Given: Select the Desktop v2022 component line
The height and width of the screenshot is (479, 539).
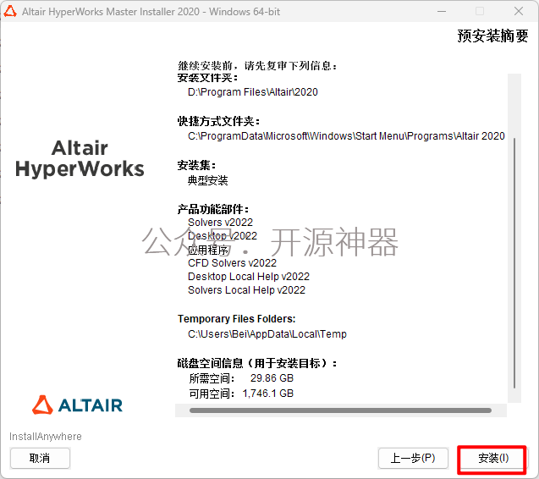Looking at the screenshot, I should click(223, 236).
